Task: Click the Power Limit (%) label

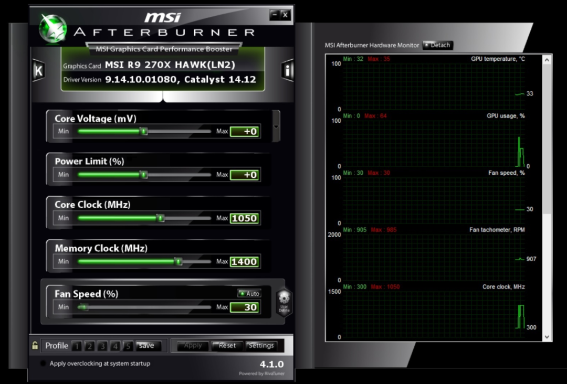Action: tap(89, 162)
